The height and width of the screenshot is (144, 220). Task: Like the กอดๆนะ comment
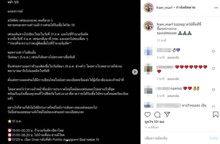click(213, 90)
